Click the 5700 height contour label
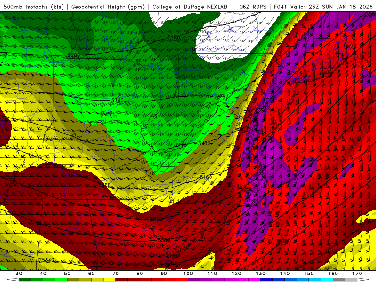Screen dimensions: 376x282 coord(285,241)
